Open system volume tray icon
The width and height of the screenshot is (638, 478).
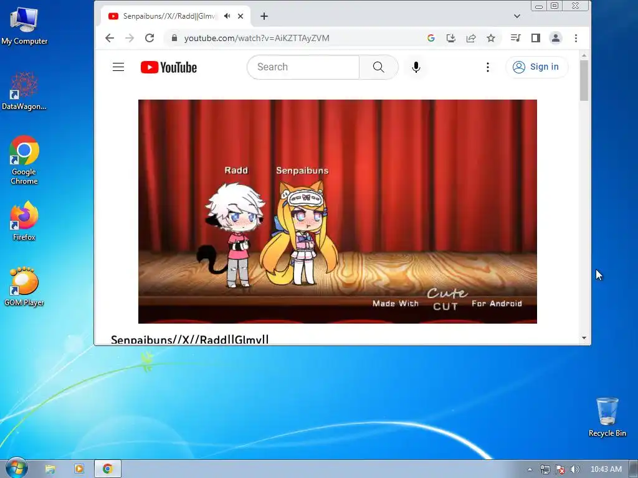(x=575, y=469)
